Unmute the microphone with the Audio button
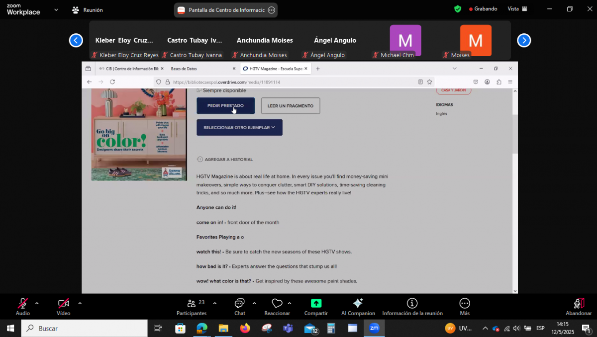Viewport: 597px width, 337px height. coord(23,306)
